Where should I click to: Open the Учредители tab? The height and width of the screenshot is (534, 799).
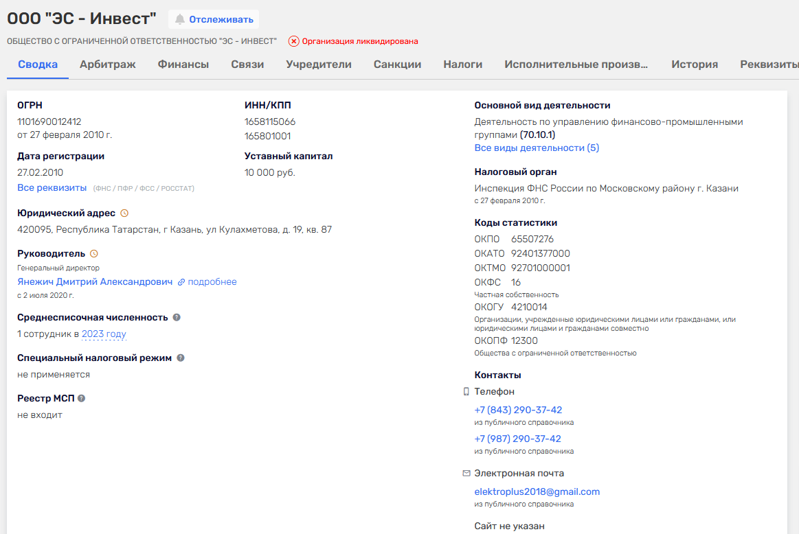click(x=319, y=65)
